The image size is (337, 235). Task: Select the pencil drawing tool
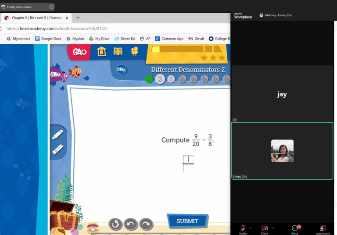pyautogui.click(x=58, y=135)
